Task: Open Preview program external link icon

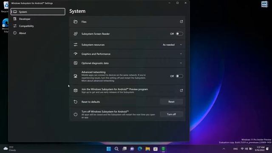Action: 181,91
